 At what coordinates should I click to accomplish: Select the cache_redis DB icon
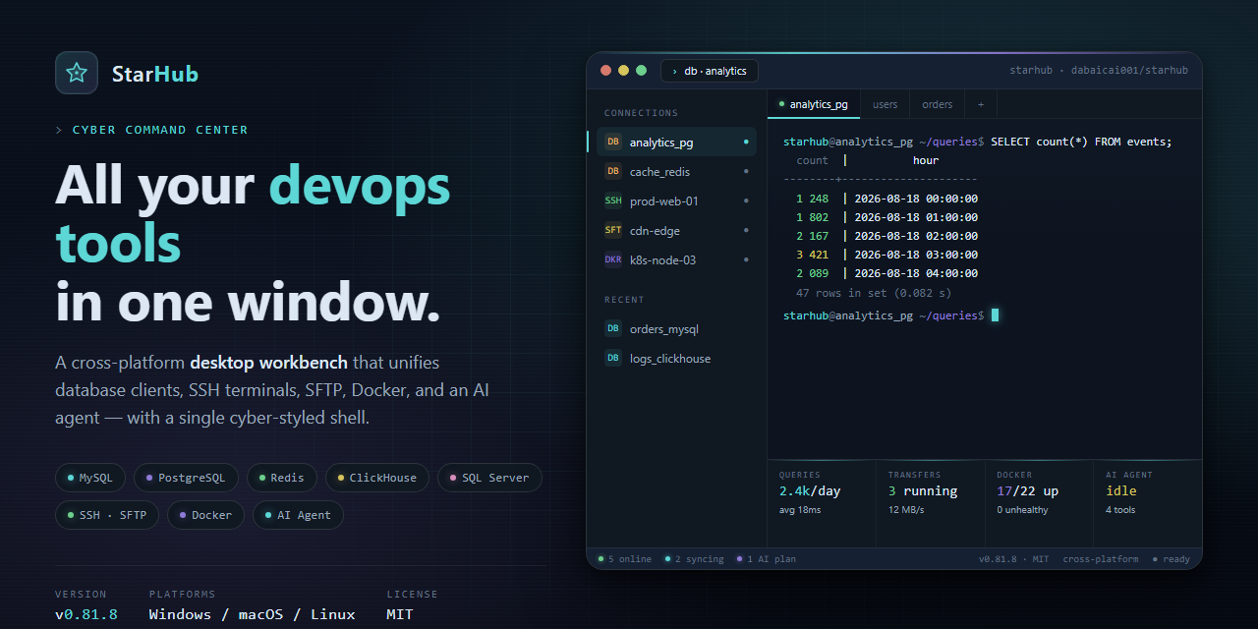click(613, 172)
